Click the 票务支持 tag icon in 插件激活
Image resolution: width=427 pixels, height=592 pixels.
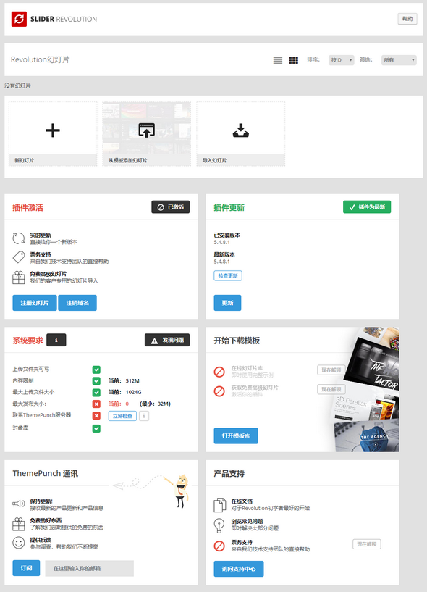tap(19, 257)
